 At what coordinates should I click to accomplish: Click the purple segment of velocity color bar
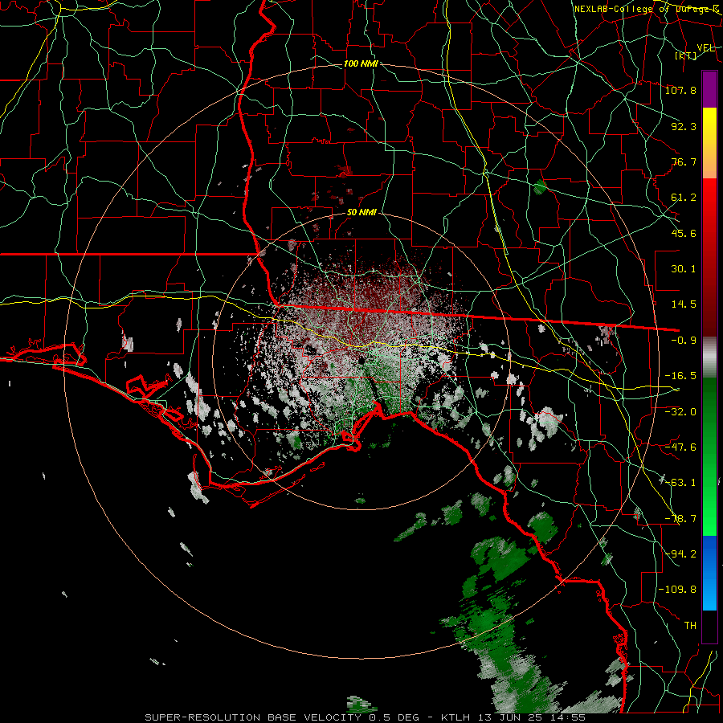tap(709, 89)
